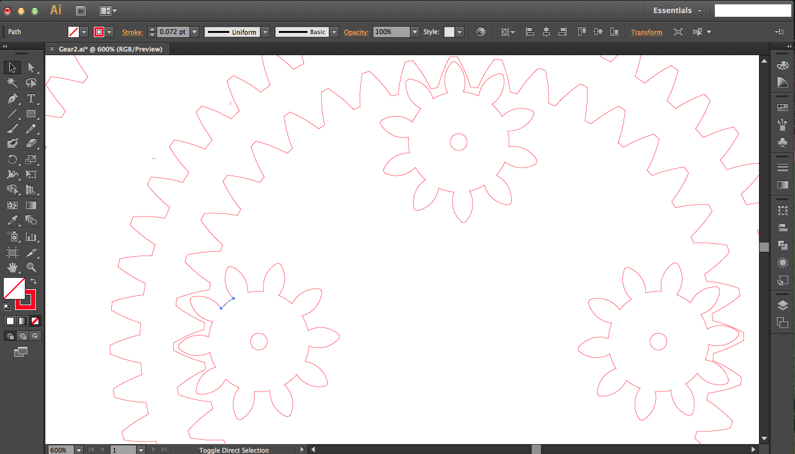Open the Symbols panel club icon
Viewport: 795px width, 454px height.
(783, 143)
